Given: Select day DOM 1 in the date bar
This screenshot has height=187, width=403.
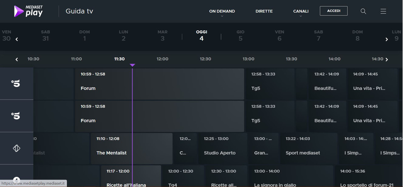Looking at the screenshot, I should click(x=84, y=36).
